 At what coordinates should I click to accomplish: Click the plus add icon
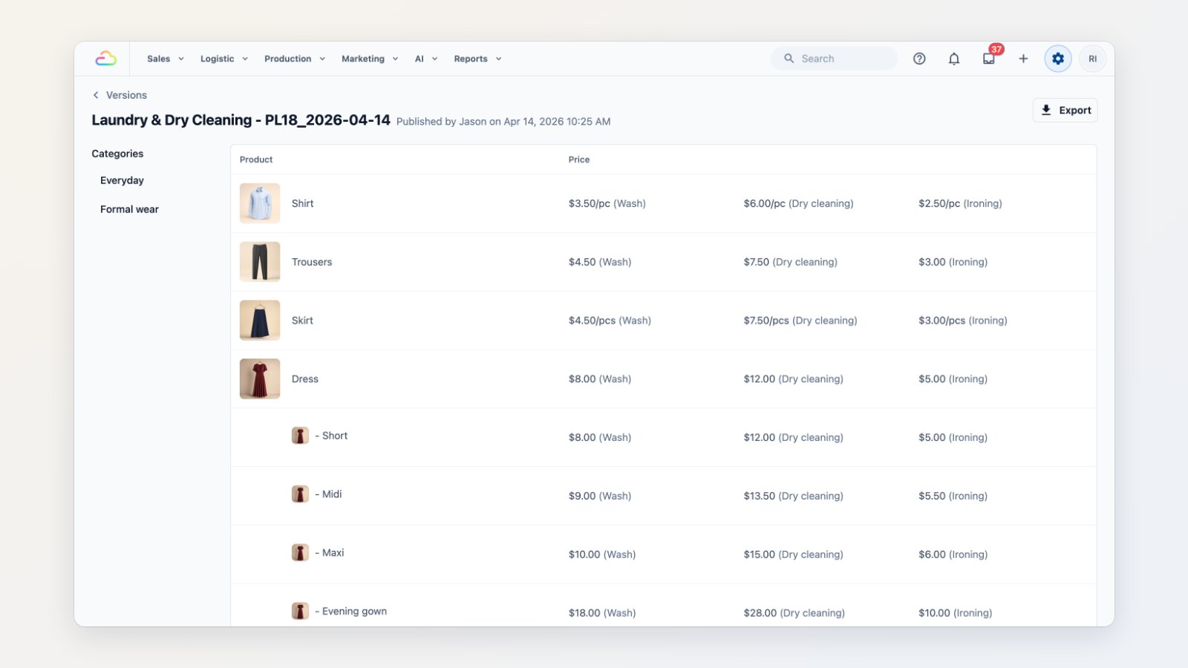tap(1023, 59)
